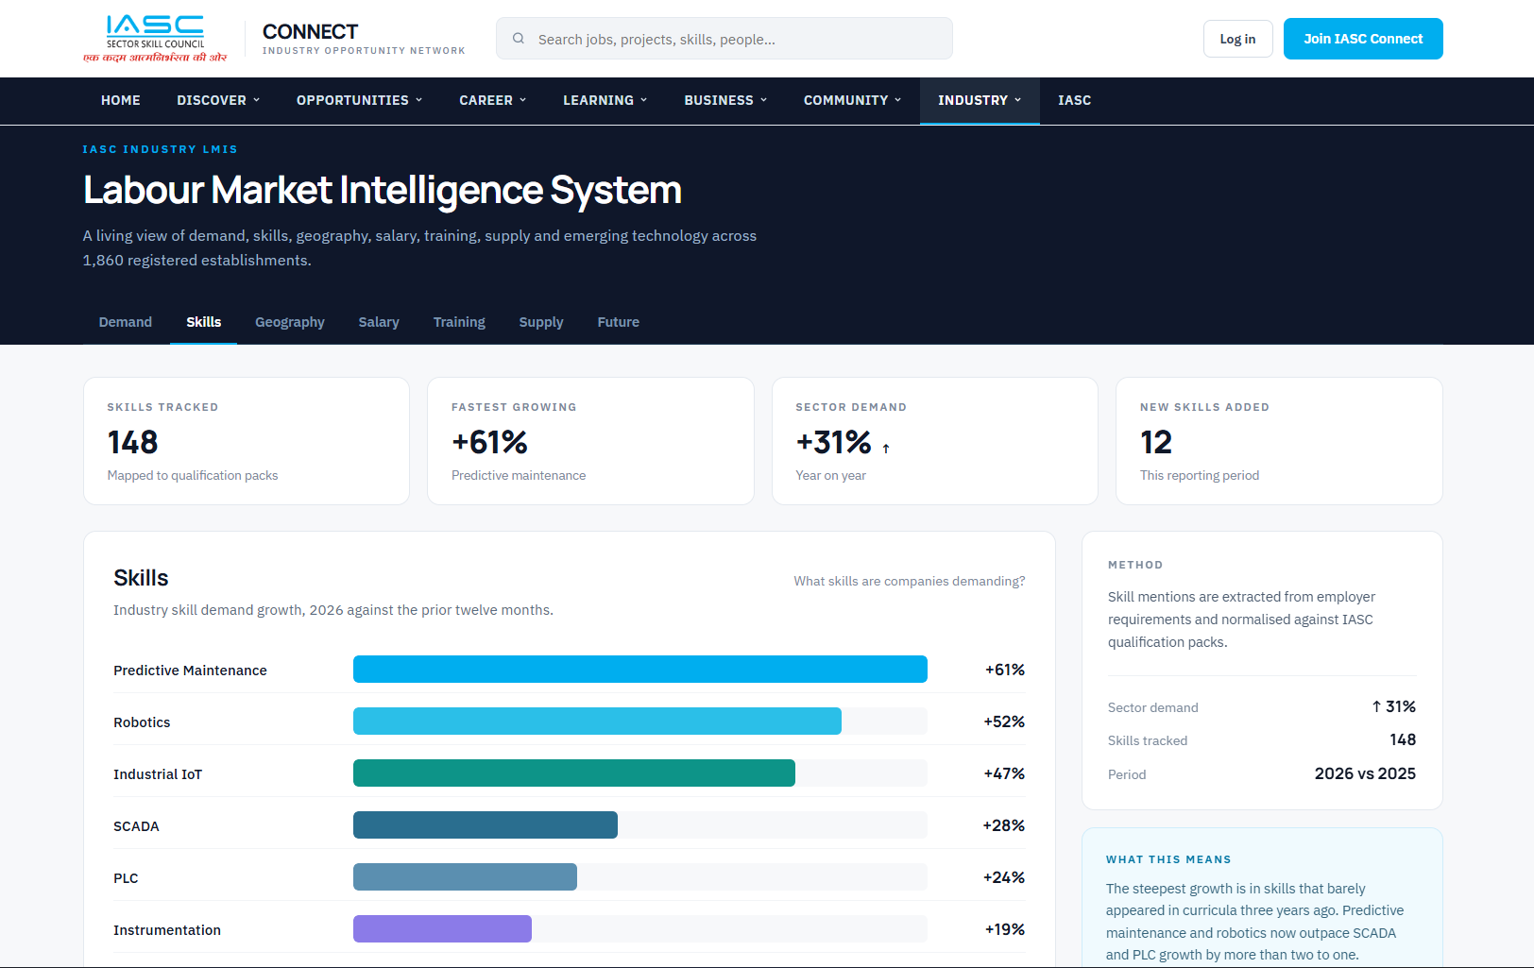Expand the LEARNING dropdown menu

pos(605,100)
